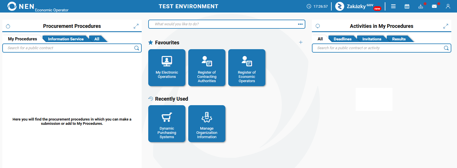Open My Electronic Operations tile
This screenshot has width=457, height=168.
[167, 68]
